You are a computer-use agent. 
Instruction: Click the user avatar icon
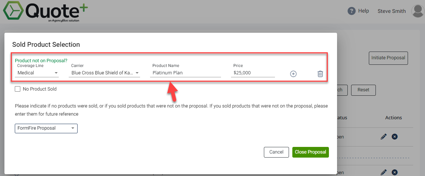click(418, 11)
